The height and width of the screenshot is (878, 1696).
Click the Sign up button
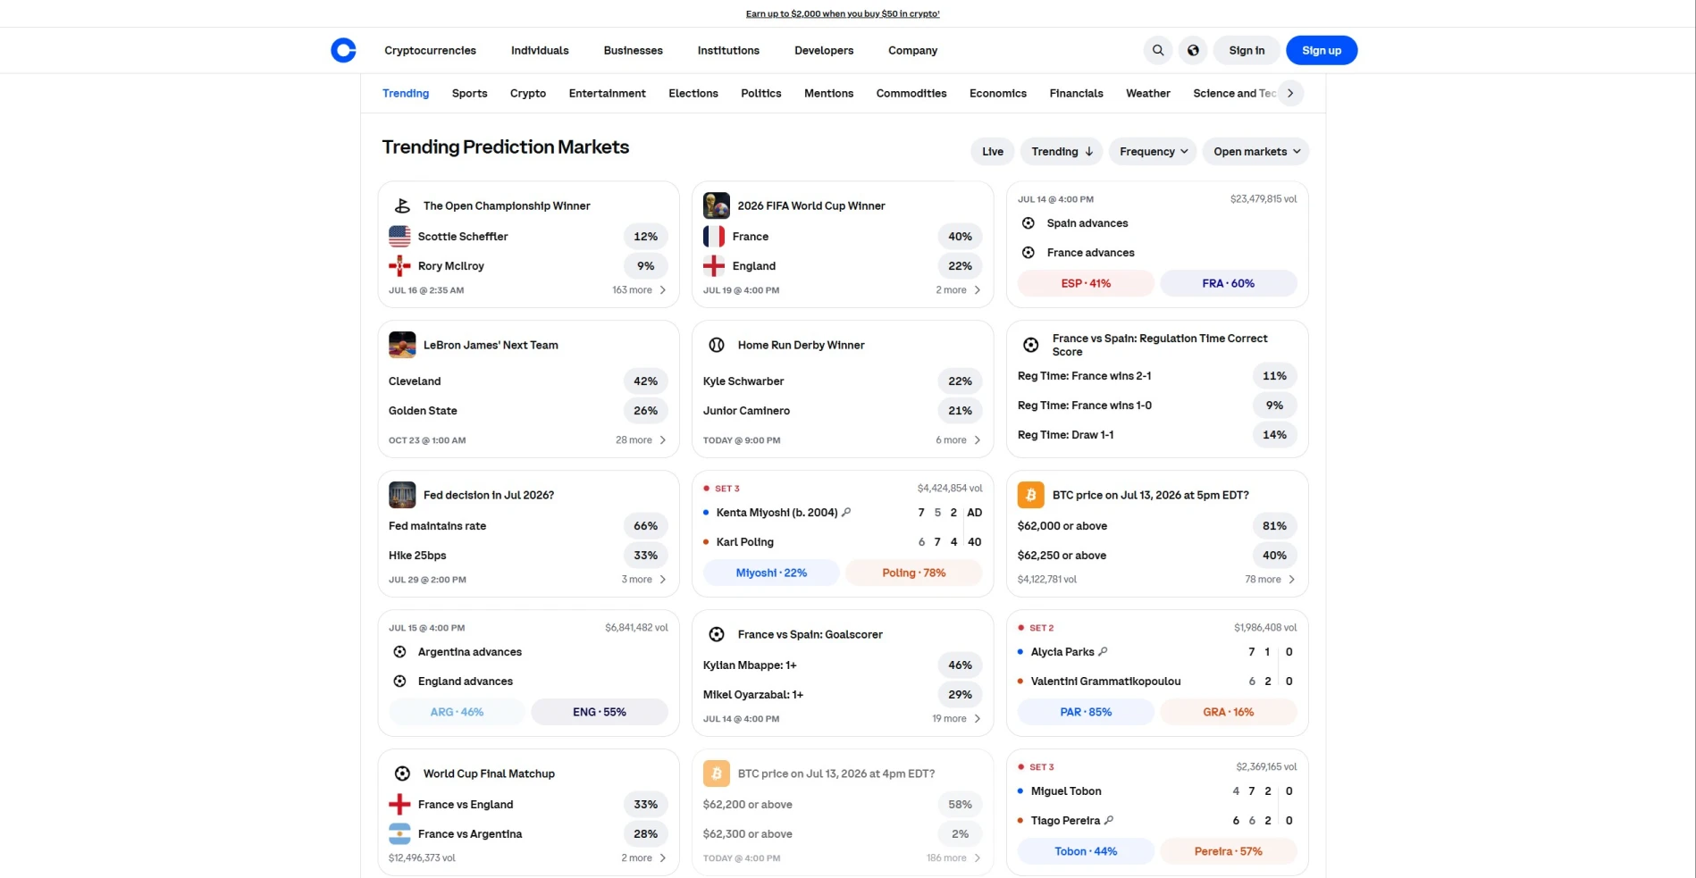pyautogui.click(x=1322, y=50)
